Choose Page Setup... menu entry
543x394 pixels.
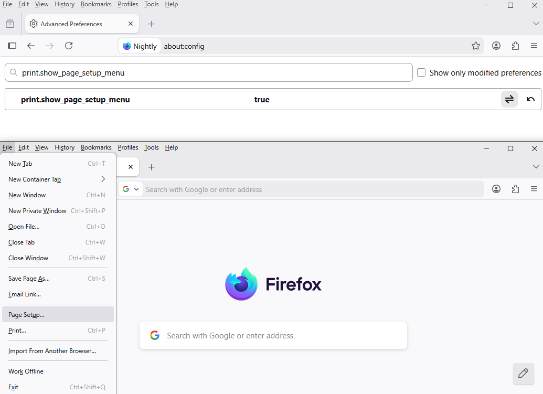pos(58,314)
